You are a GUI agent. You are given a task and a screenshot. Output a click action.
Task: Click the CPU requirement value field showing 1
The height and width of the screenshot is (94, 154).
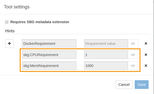pyautogui.click(x=106, y=55)
